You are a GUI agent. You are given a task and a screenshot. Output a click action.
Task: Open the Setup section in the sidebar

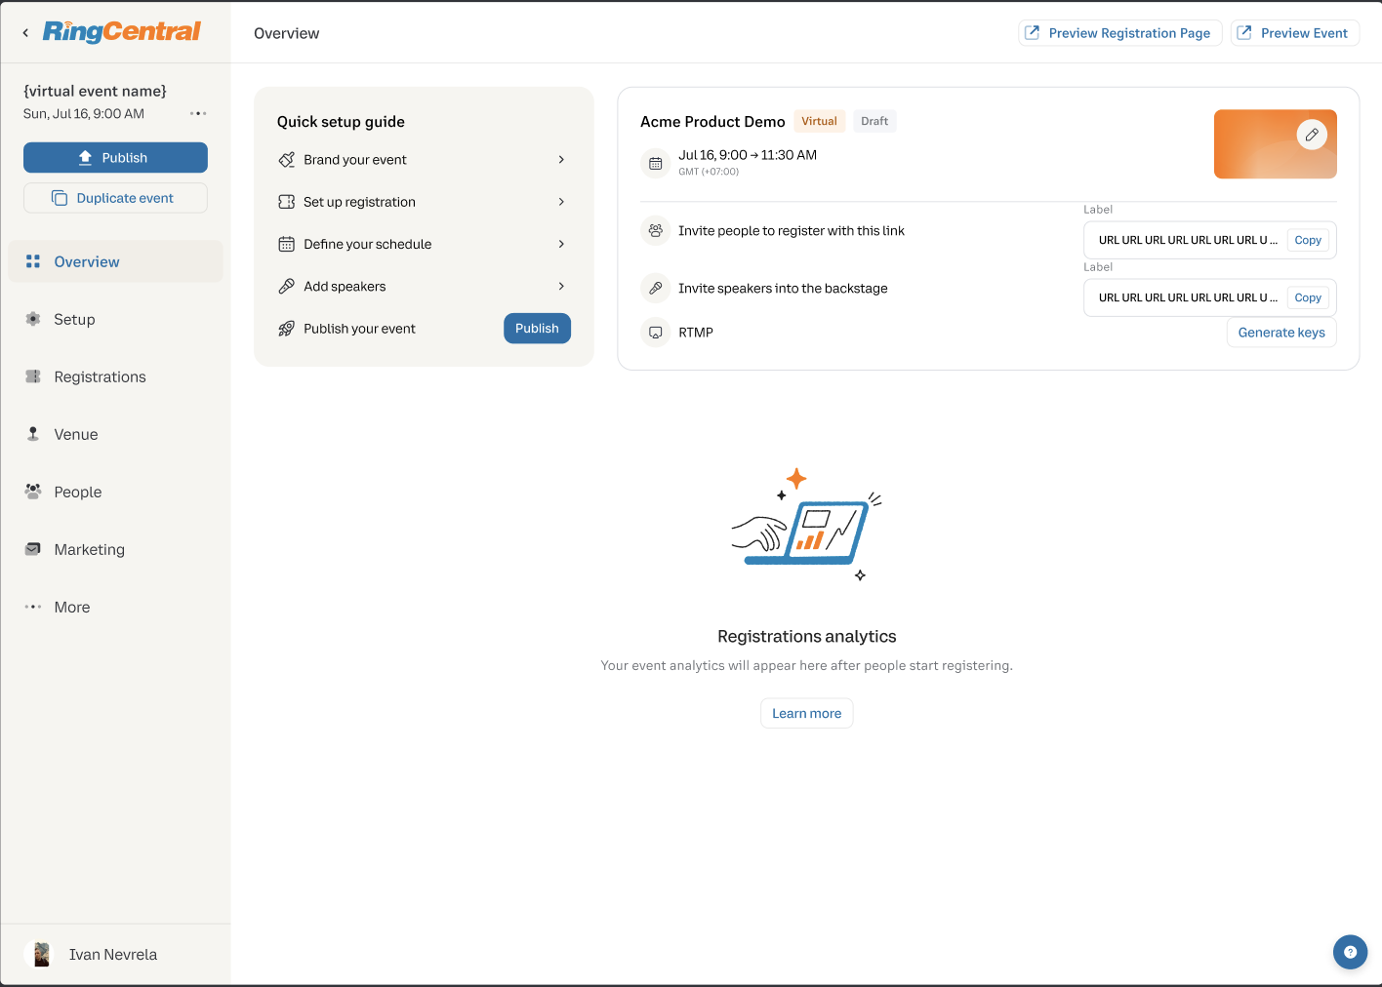tap(75, 319)
